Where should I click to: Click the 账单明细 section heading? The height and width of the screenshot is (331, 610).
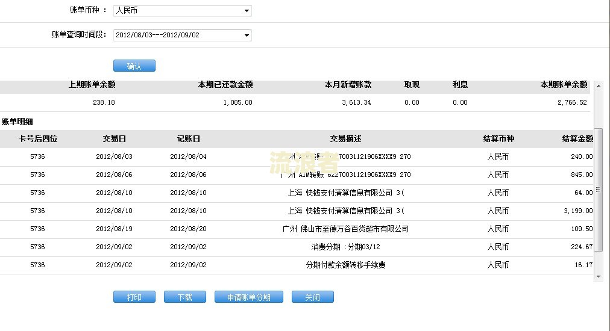[17, 122]
